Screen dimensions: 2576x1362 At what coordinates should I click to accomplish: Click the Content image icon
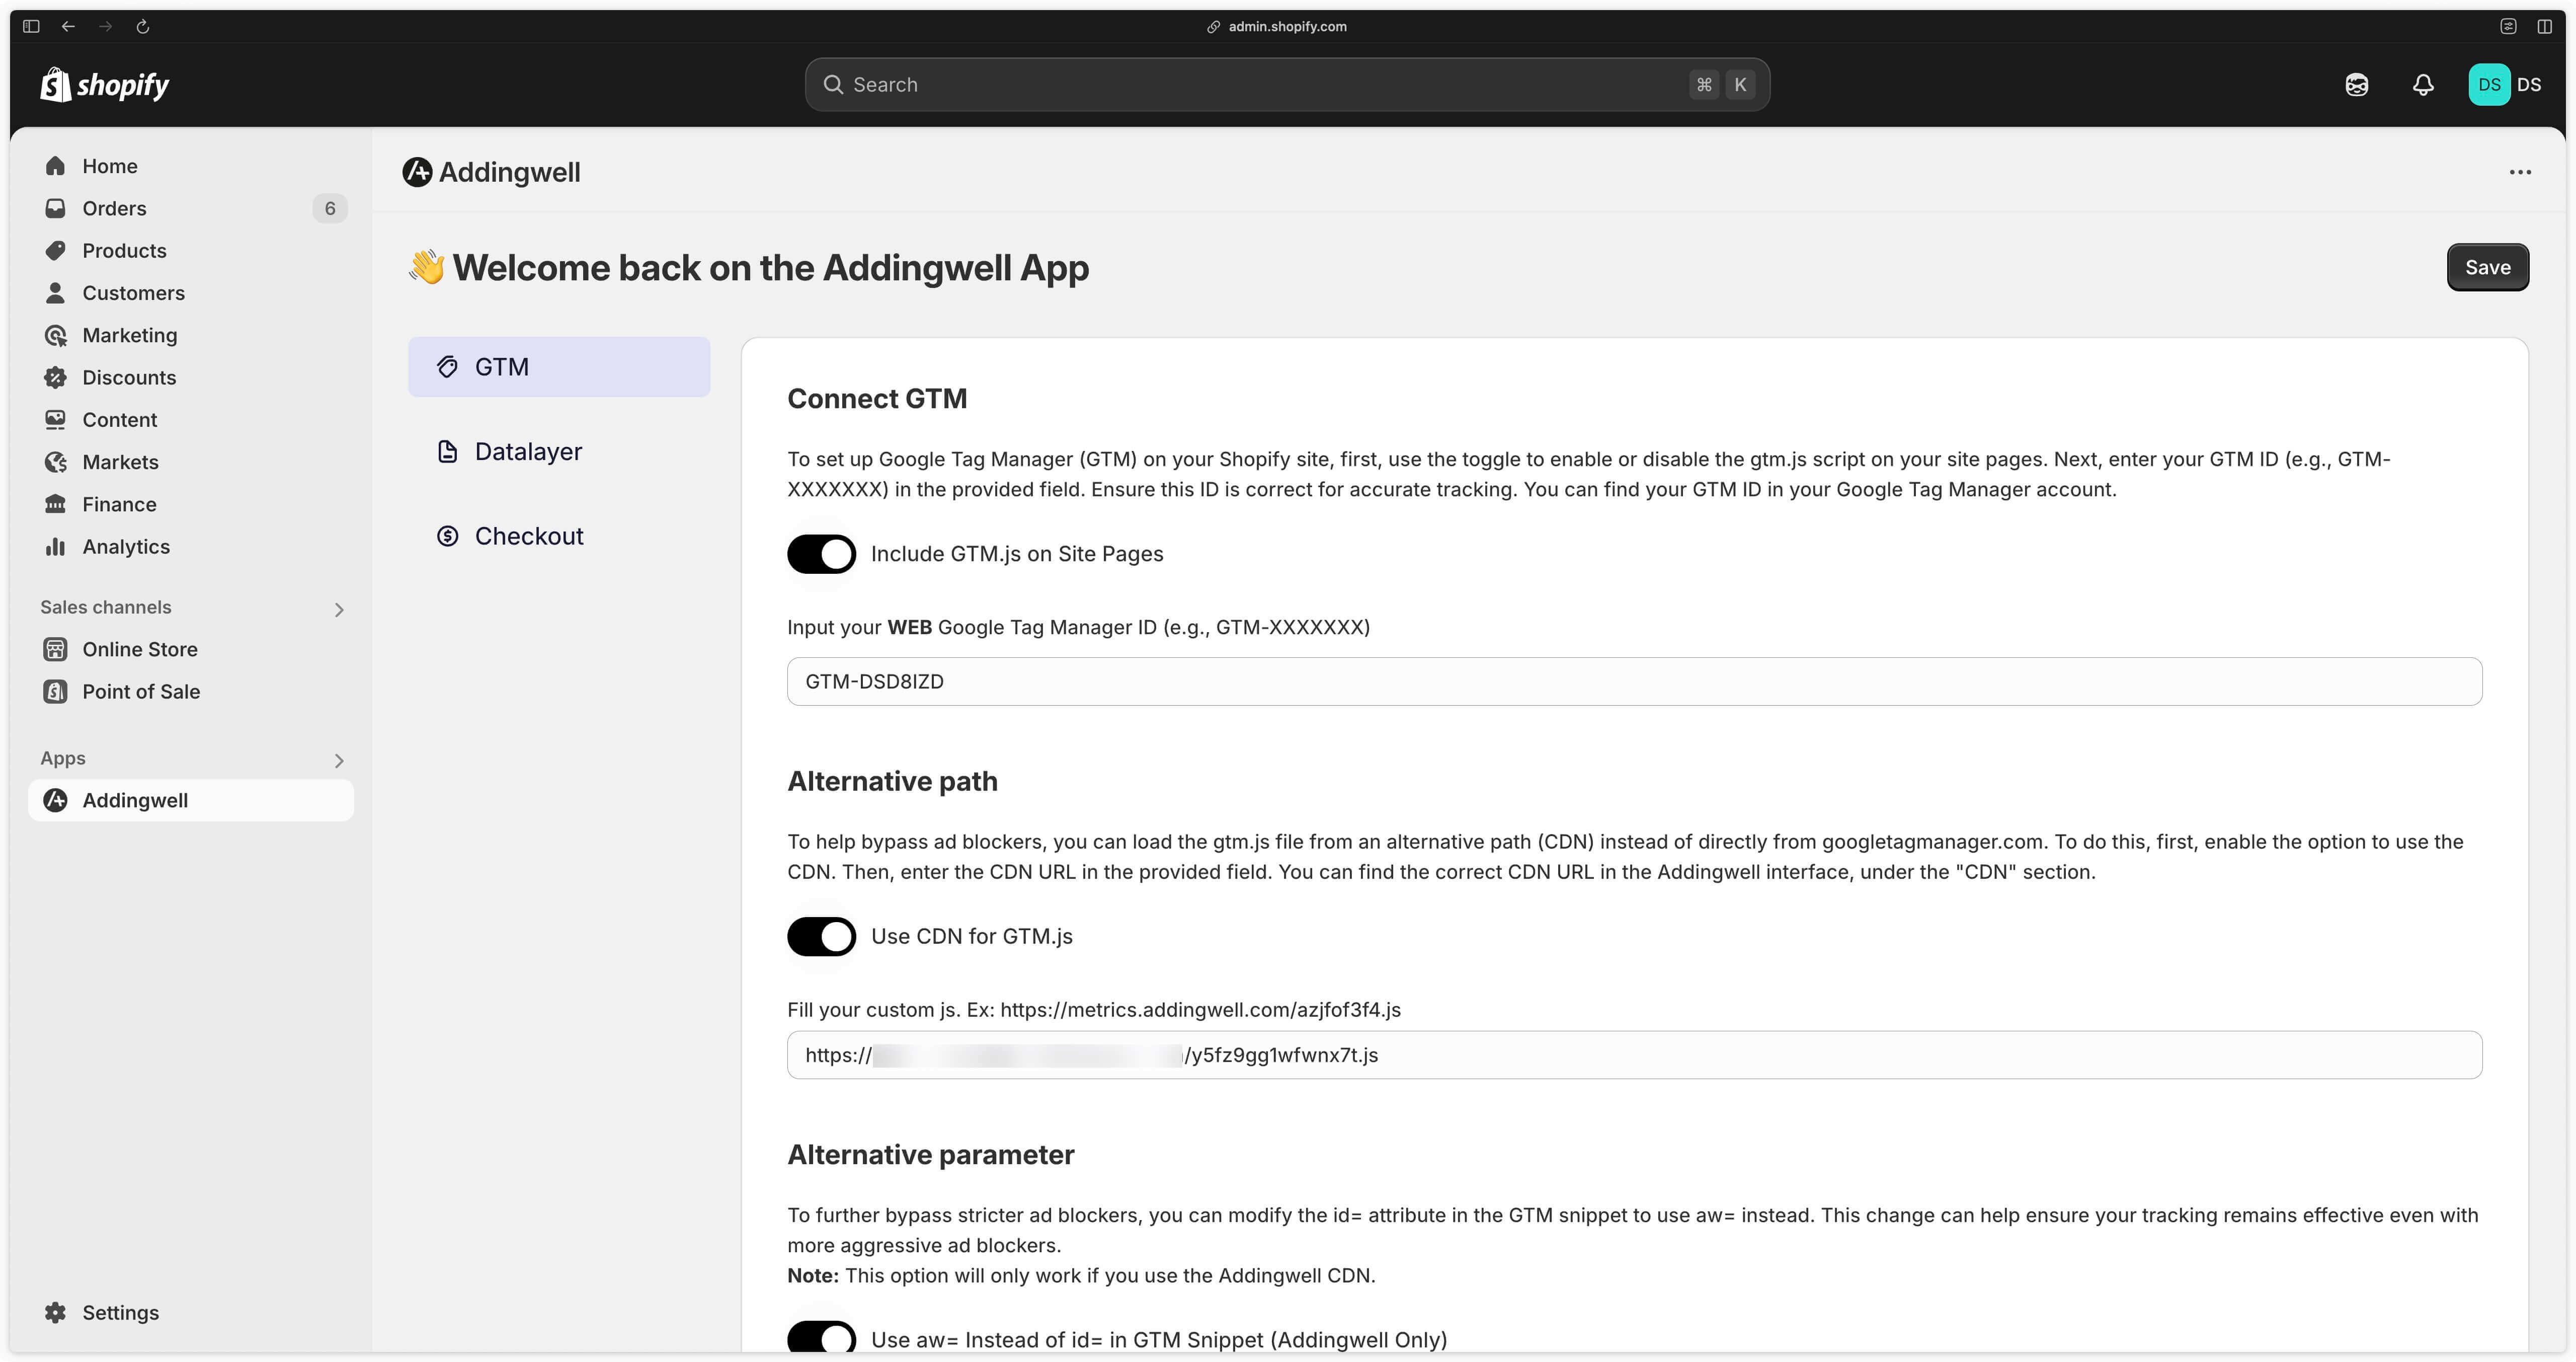[x=56, y=419]
